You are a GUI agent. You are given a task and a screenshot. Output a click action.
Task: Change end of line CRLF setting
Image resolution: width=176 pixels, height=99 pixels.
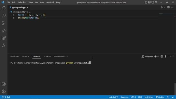140,97
